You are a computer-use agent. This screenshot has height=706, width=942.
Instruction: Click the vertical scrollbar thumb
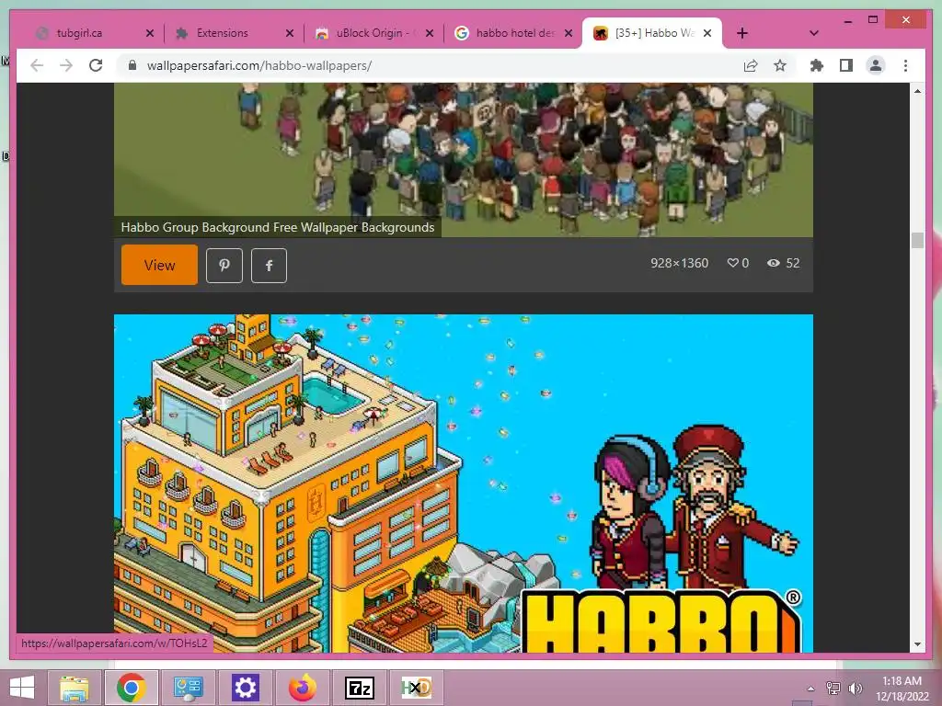click(x=917, y=240)
